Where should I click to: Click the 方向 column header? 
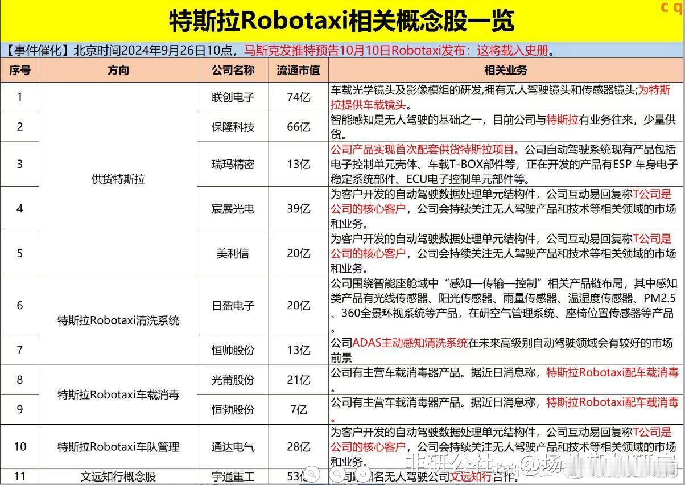click(118, 71)
